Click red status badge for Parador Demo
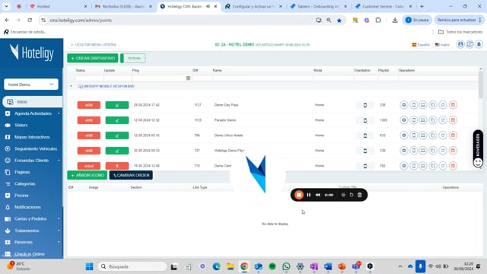Viewport: 487px width, 274px height. pyautogui.click(x=89, y=120)
